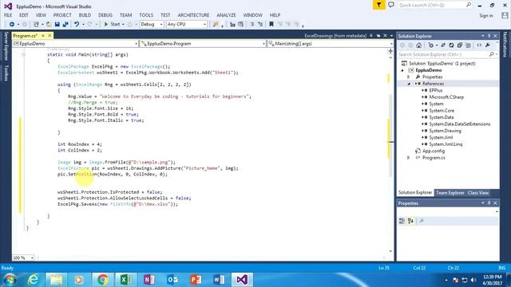Viewport: 511px width, 287px height.
Task: Collapse the Main method code outline
Action: [x=23, y=55]
